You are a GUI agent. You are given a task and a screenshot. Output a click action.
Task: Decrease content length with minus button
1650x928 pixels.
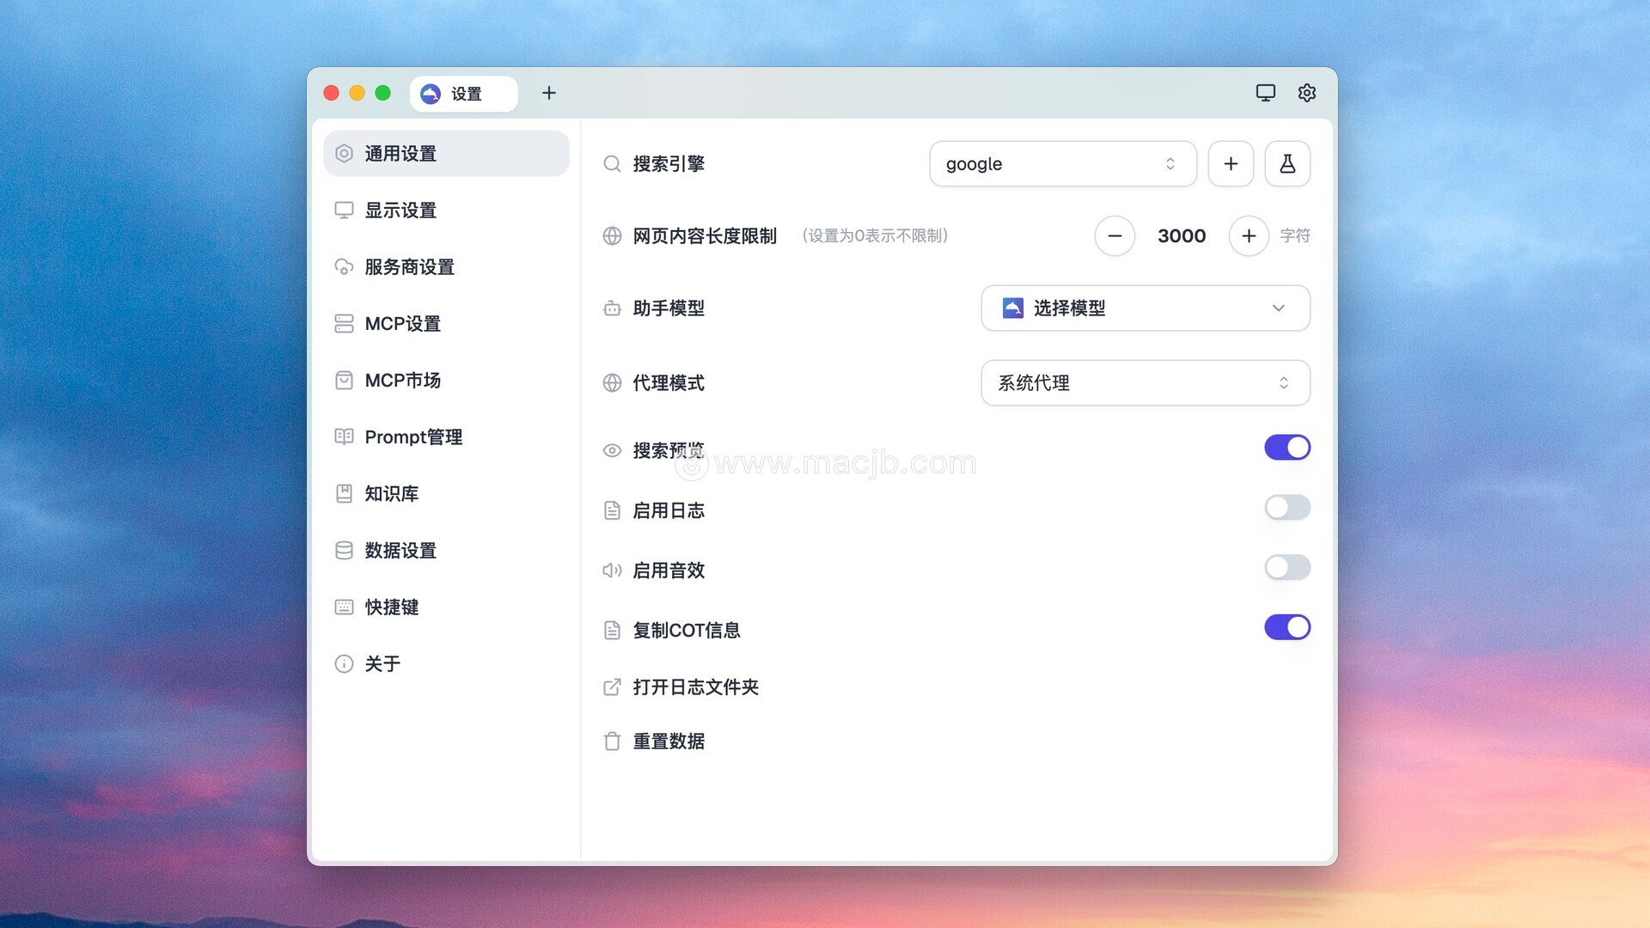[1115, 235]
